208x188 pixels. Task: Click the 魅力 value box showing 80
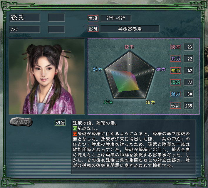[189, 94]
